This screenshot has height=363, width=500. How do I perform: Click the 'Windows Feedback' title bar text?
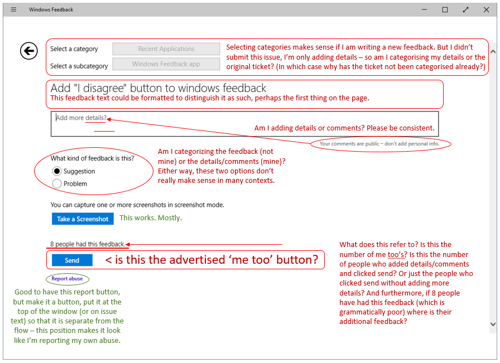click(x=51, y=9)
